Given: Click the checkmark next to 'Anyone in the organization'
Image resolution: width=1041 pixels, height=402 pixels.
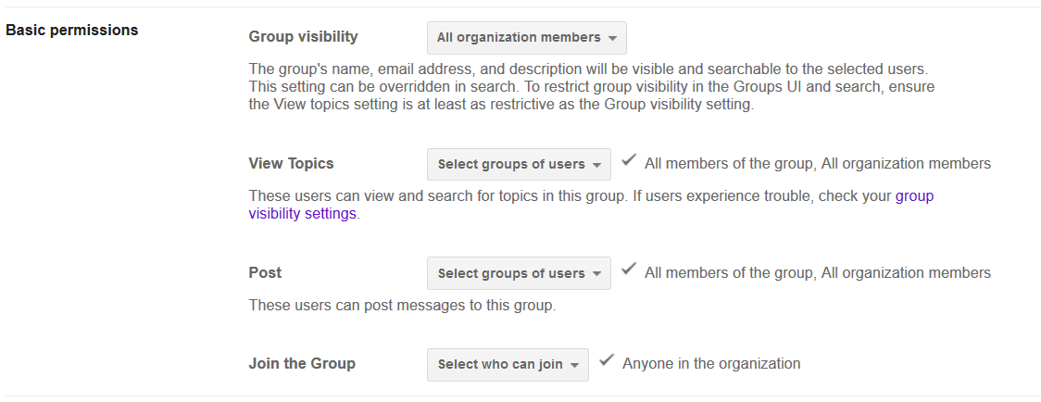Looking at the screenshot, I should click(x=607, y=361).
